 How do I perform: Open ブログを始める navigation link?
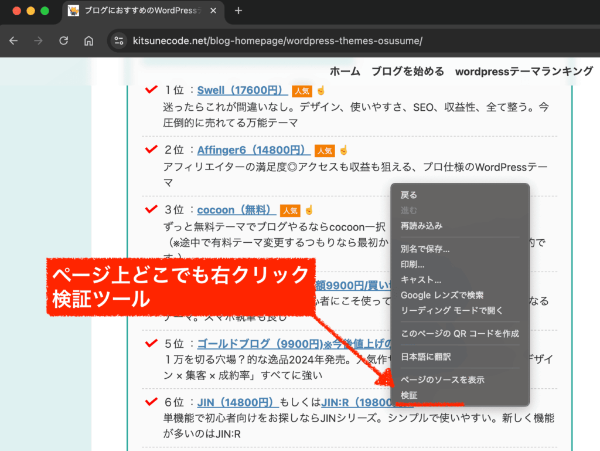coord(408,71)
